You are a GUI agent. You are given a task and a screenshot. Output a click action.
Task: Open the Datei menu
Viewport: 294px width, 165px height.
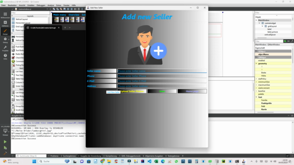click(3, 5)
